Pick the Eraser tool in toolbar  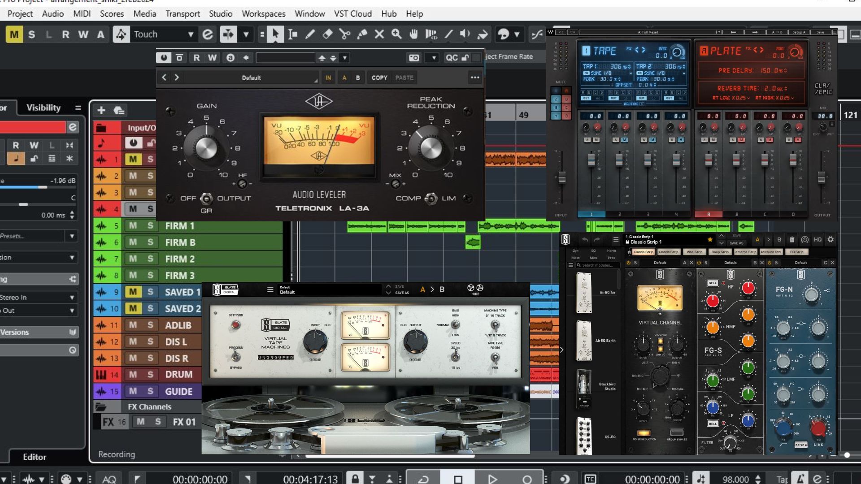point(327,34)
